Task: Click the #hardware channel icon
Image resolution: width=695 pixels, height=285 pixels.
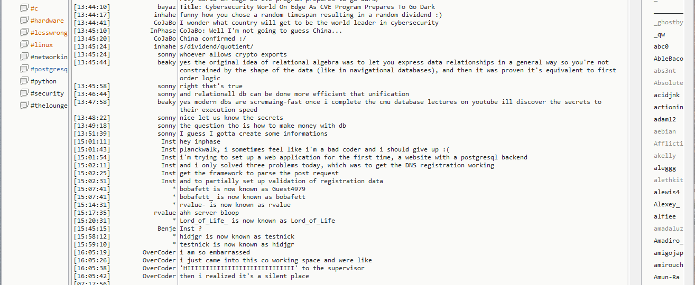Action: [x=24, y=21]
